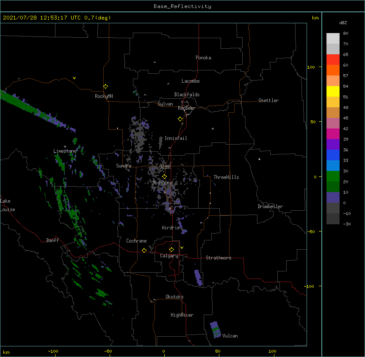Pick the light blue 33 dBZ legend swatch
This screenshot has height=357, width=365.
click(333, 165)
